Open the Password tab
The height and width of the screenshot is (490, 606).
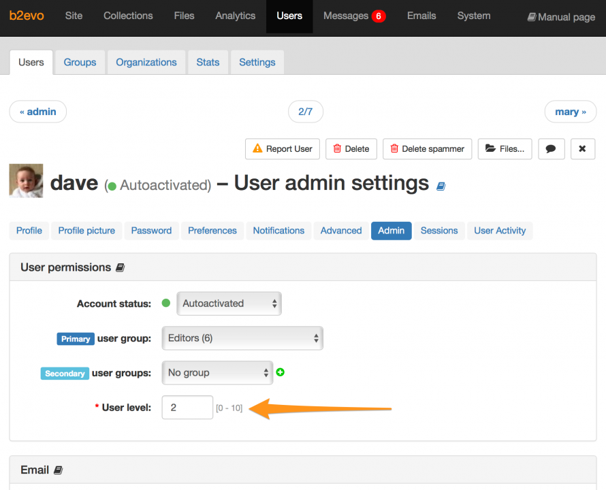pos(151,231)
